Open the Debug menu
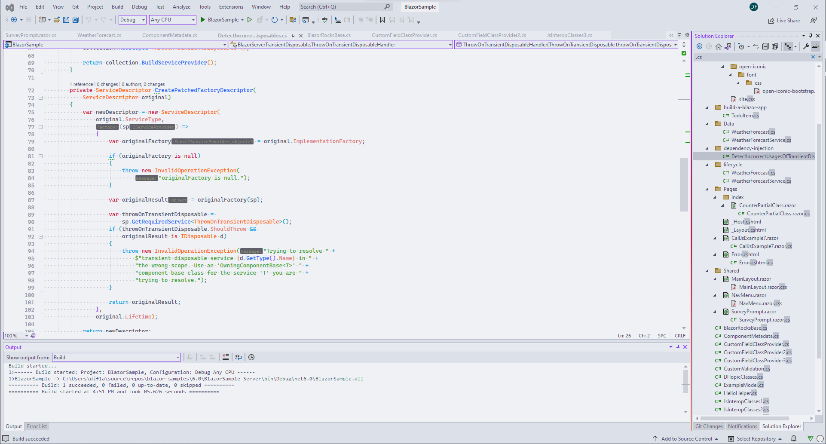 pos(139,7)
